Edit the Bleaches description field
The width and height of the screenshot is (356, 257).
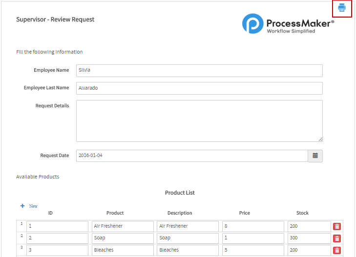click(x=188, y=250)
